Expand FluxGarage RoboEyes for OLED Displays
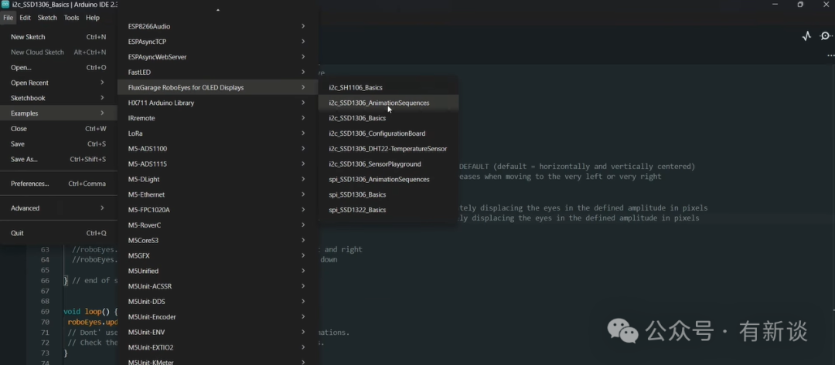Viewport: 835px width, 365px height. pos(218,88)
